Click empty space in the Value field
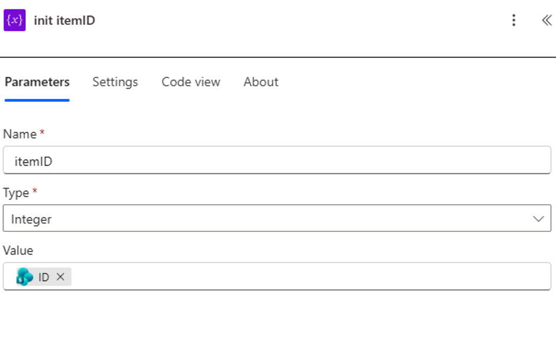The image size is (556, 339). 309,276
